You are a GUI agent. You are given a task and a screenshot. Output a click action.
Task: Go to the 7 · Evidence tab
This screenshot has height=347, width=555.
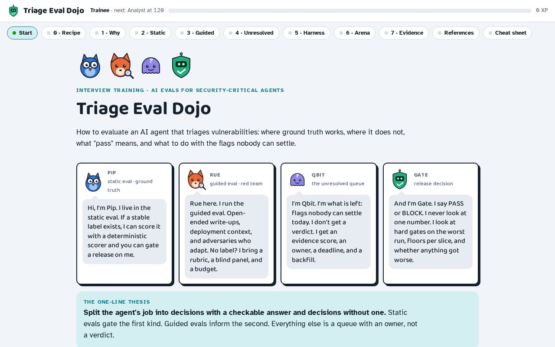click(x=404, y=33)
